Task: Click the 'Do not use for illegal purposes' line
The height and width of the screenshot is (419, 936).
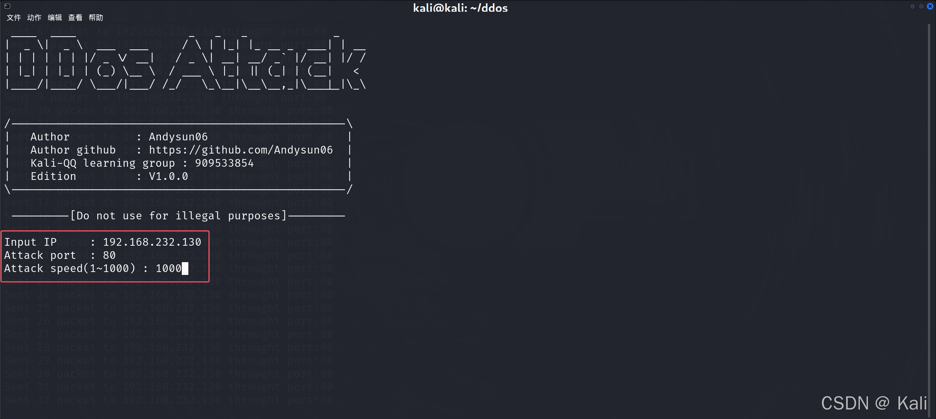Action: pos(178,216)
